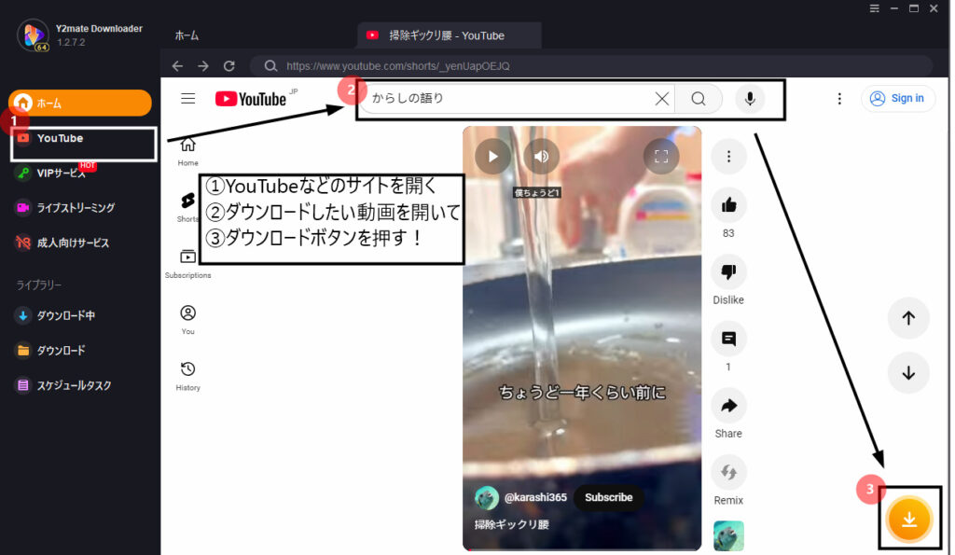This screenshot has width=955, height=555.
Task: Switch to the ホーム tab
Action: click(187, 36)
